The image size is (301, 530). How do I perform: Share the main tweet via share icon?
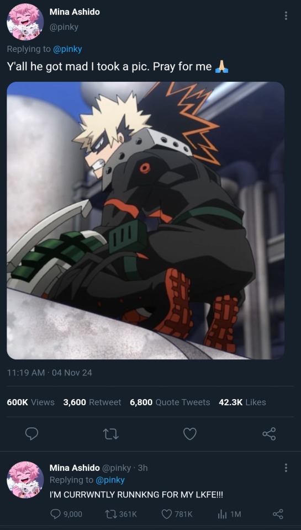[x=269, y=434]
